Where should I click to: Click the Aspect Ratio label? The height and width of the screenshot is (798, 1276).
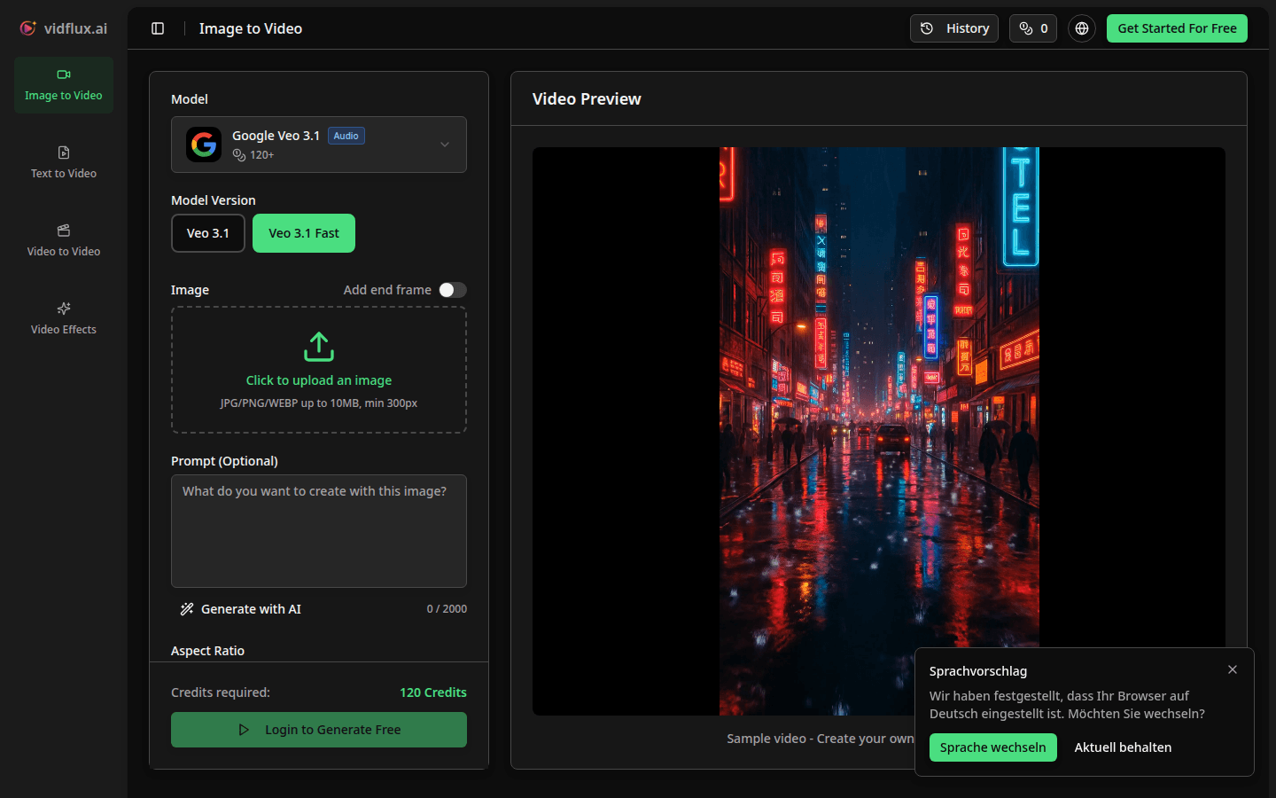pyautogui.click(x=208, y=651)
